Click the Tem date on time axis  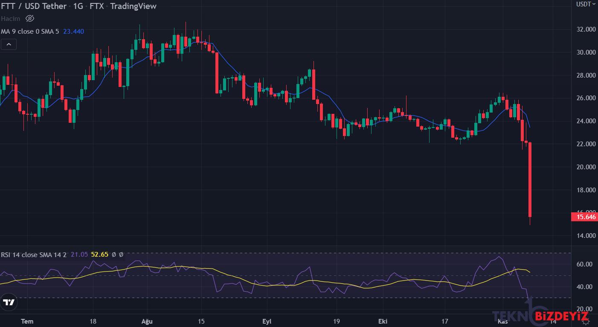27,321
